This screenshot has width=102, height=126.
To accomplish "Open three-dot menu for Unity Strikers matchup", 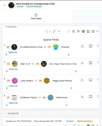I will coord(98,79).
